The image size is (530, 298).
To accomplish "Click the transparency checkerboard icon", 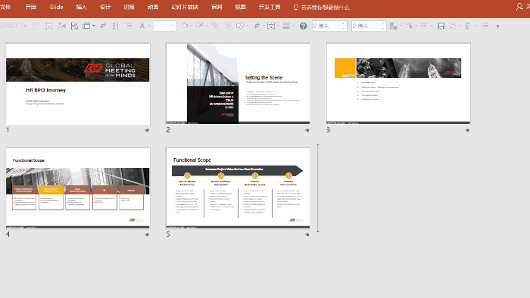I will [x=394, y=26].
